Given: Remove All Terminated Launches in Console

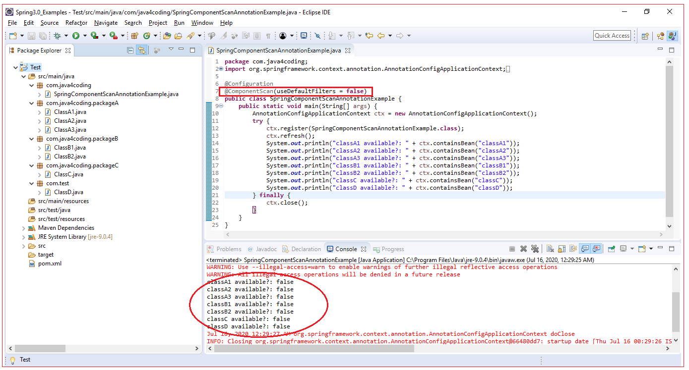Looking at the screenshot, I should [535, 249].
